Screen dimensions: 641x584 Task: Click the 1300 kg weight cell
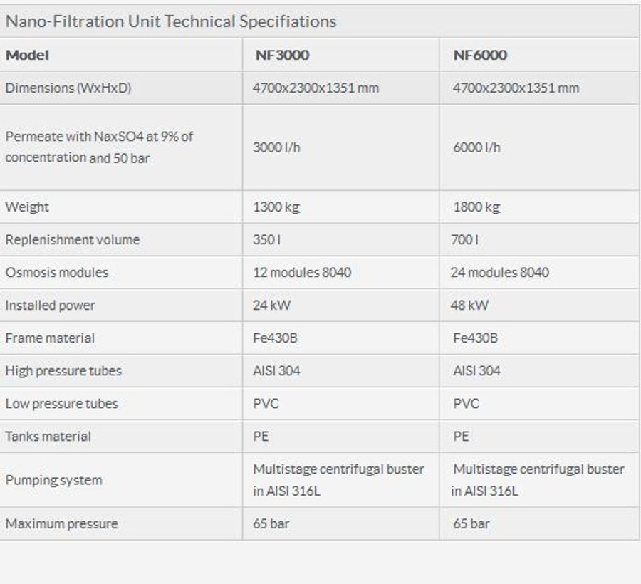(276, 207)
